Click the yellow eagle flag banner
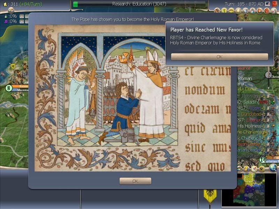This screenshot has height=209, width=279. 210,195
